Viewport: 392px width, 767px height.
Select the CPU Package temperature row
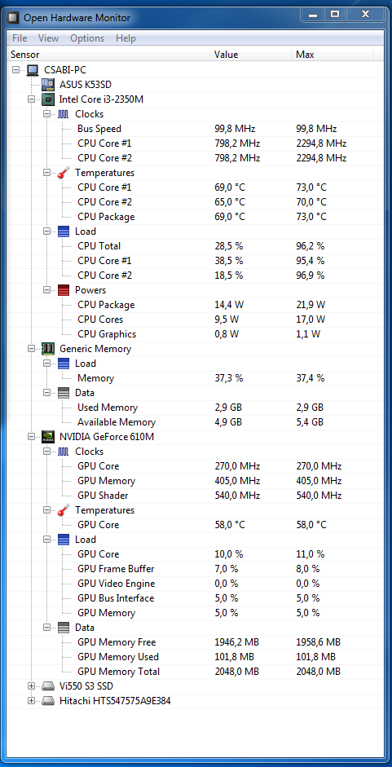[x=196, y=217]
